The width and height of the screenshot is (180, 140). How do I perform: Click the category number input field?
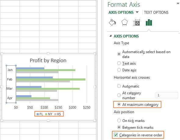coord(167,95)
